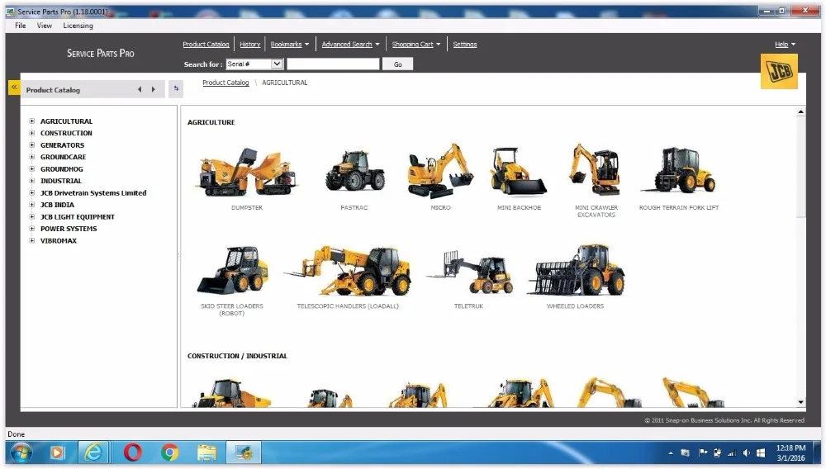Expand the AGRICULTURAL tree node
Viewport: 826px width, 469px height.
pyautogui.click(x=32, y=121)
